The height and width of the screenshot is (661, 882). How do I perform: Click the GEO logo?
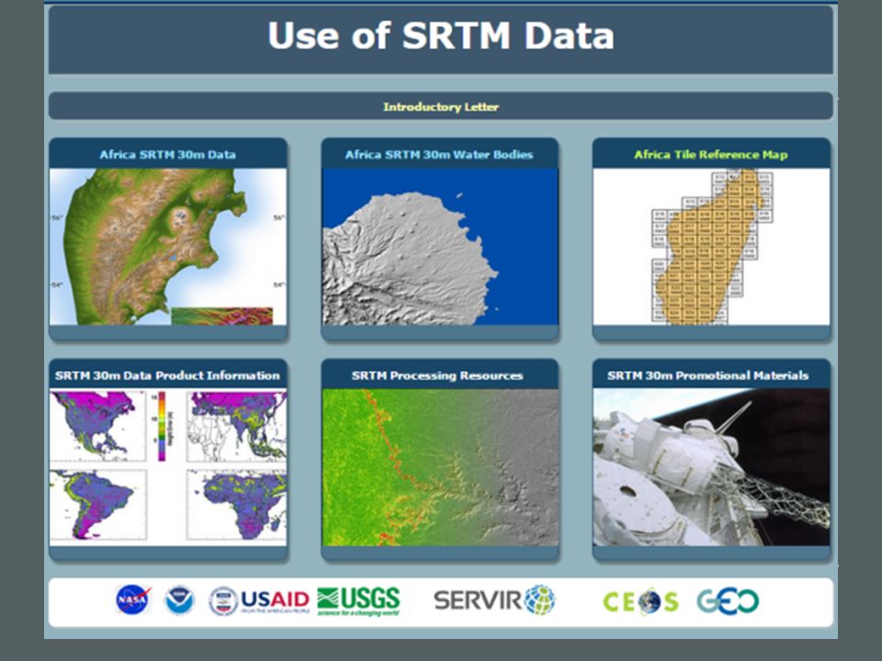728,601
